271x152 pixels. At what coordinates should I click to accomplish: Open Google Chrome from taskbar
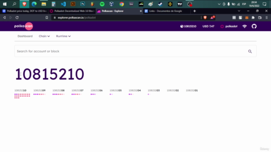tap(122, 4)
